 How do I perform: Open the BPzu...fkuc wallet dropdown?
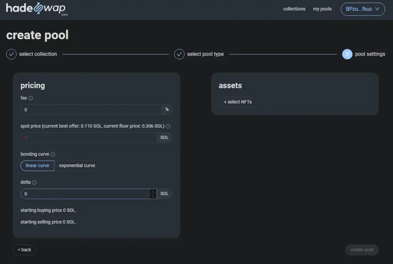coord(363,9)
